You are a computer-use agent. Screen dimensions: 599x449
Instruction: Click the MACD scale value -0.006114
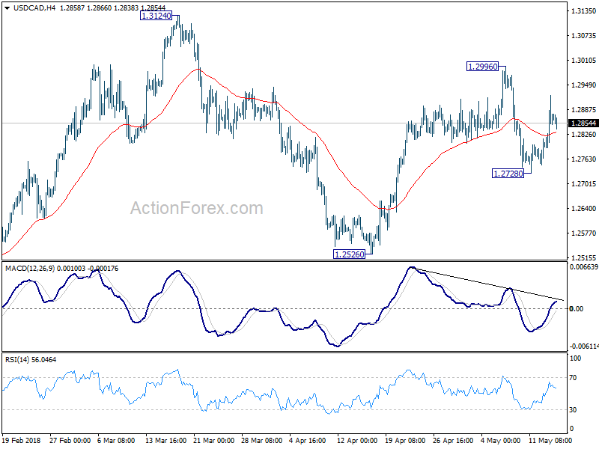pos(583,346)
